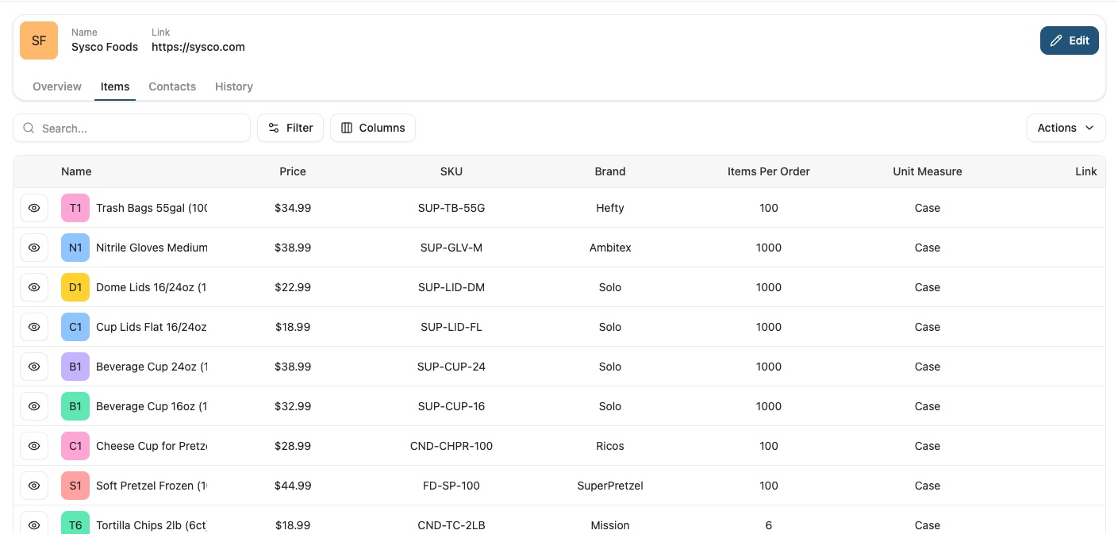Image resolution: width=1118 pixels, height=534 pixels.
Task: Click the CND-TC-2LB SKU cell
Action: [x=451, y=525]
